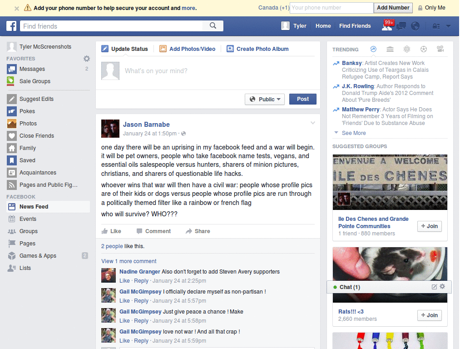Open Lists in the sidebar

pyautogui.click(x=48, y=268)
